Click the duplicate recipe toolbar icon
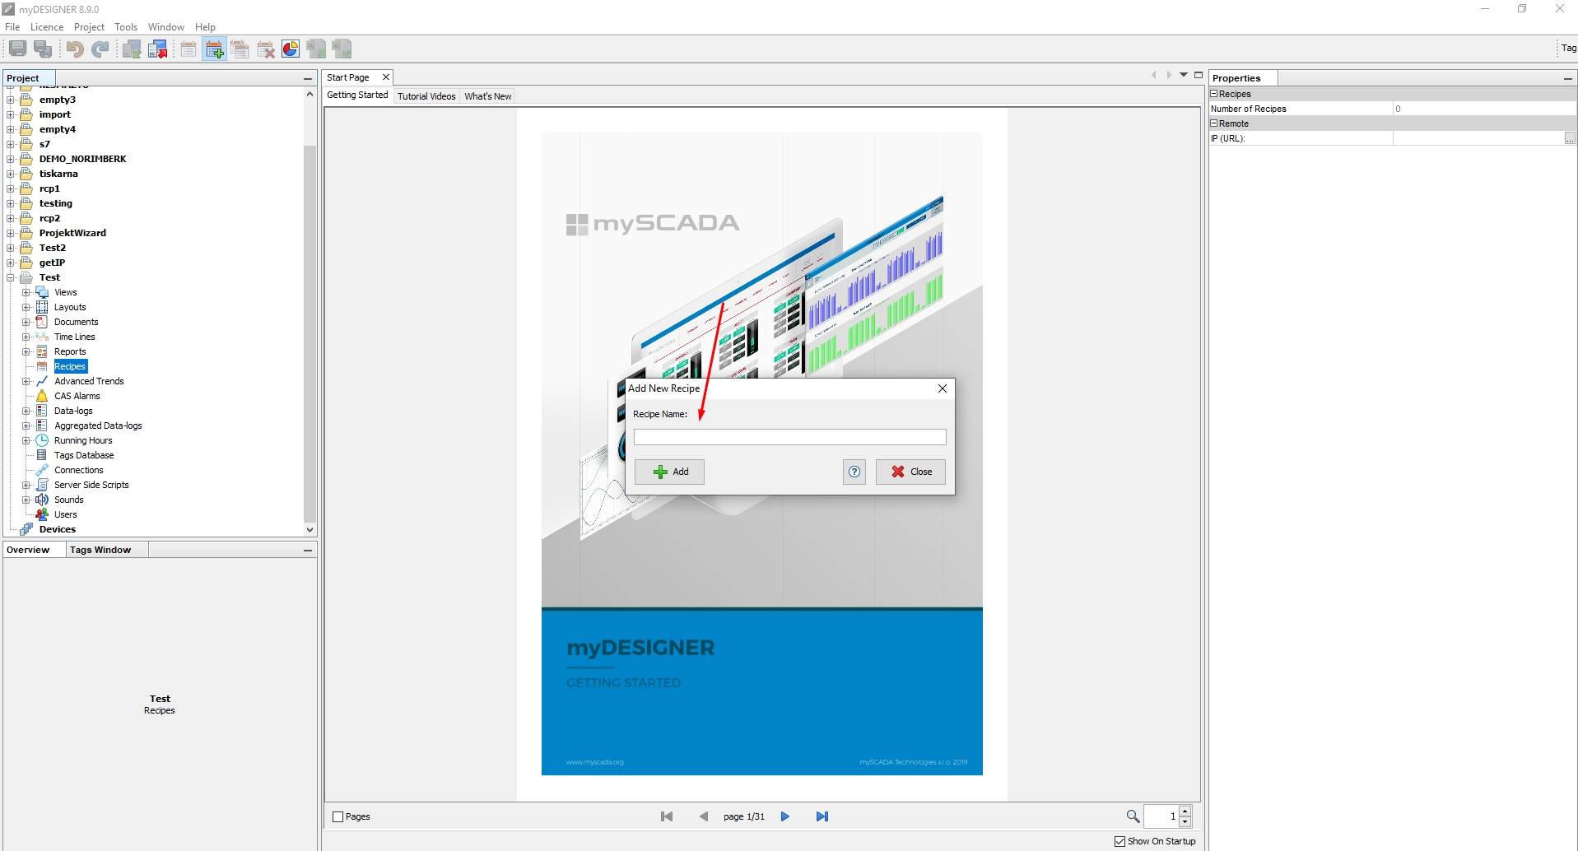This screenshot has height=851, width=1578. tap(240, 49)
